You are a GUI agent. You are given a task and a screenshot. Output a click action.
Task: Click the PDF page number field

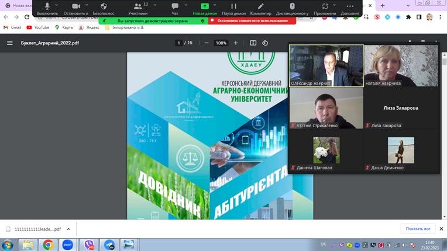pyautogui.click(x=179, y=43)
